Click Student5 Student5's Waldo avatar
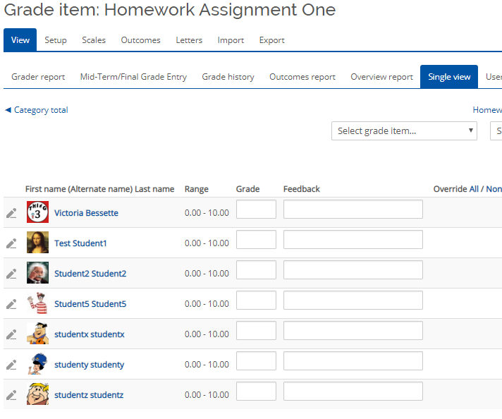 37,303
